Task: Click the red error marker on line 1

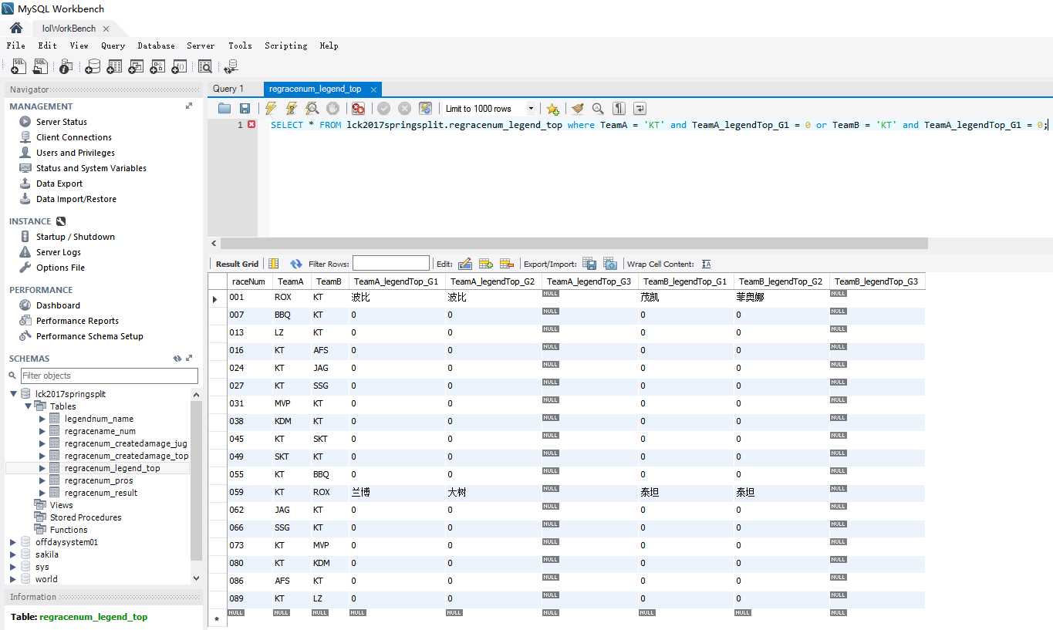Action: click(251, 124)
